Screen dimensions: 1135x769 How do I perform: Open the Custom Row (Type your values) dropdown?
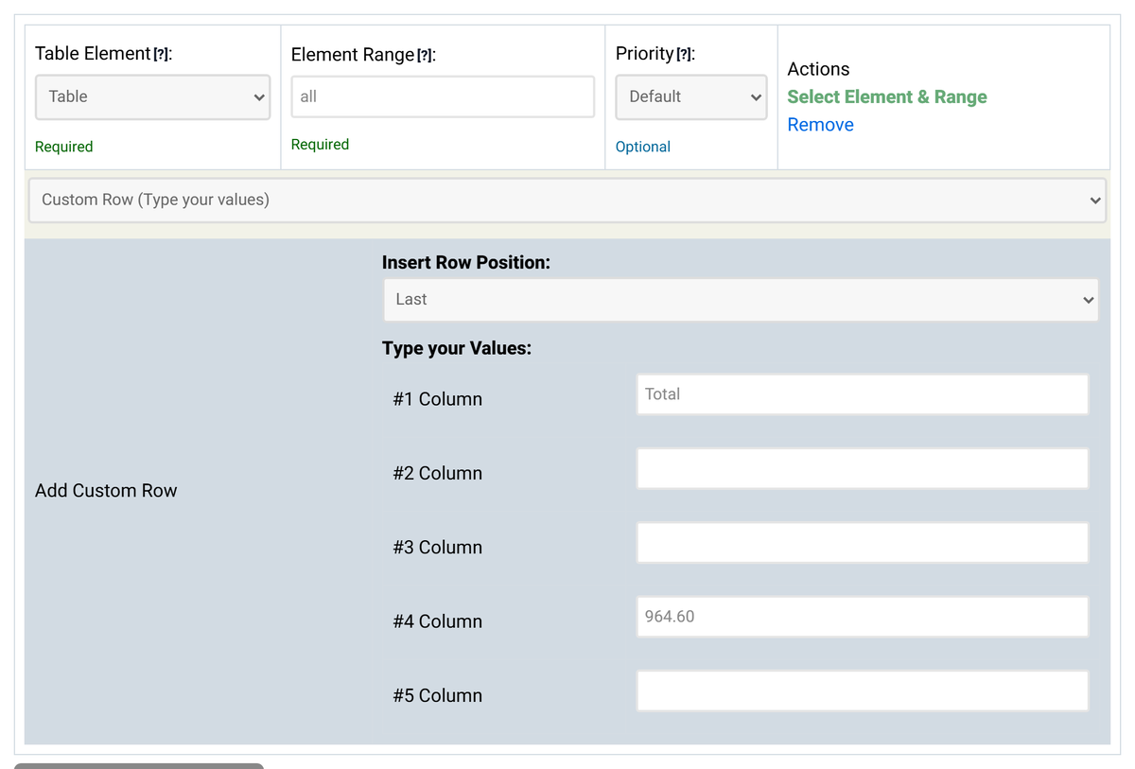567,200
